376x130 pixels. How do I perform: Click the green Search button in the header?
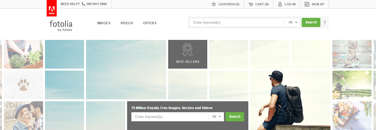pos(311,22)
